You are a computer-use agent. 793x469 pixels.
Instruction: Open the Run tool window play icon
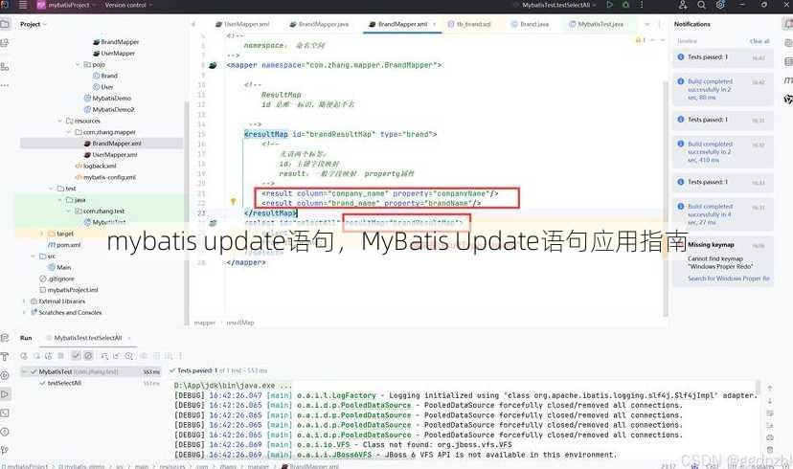[5, 394]
